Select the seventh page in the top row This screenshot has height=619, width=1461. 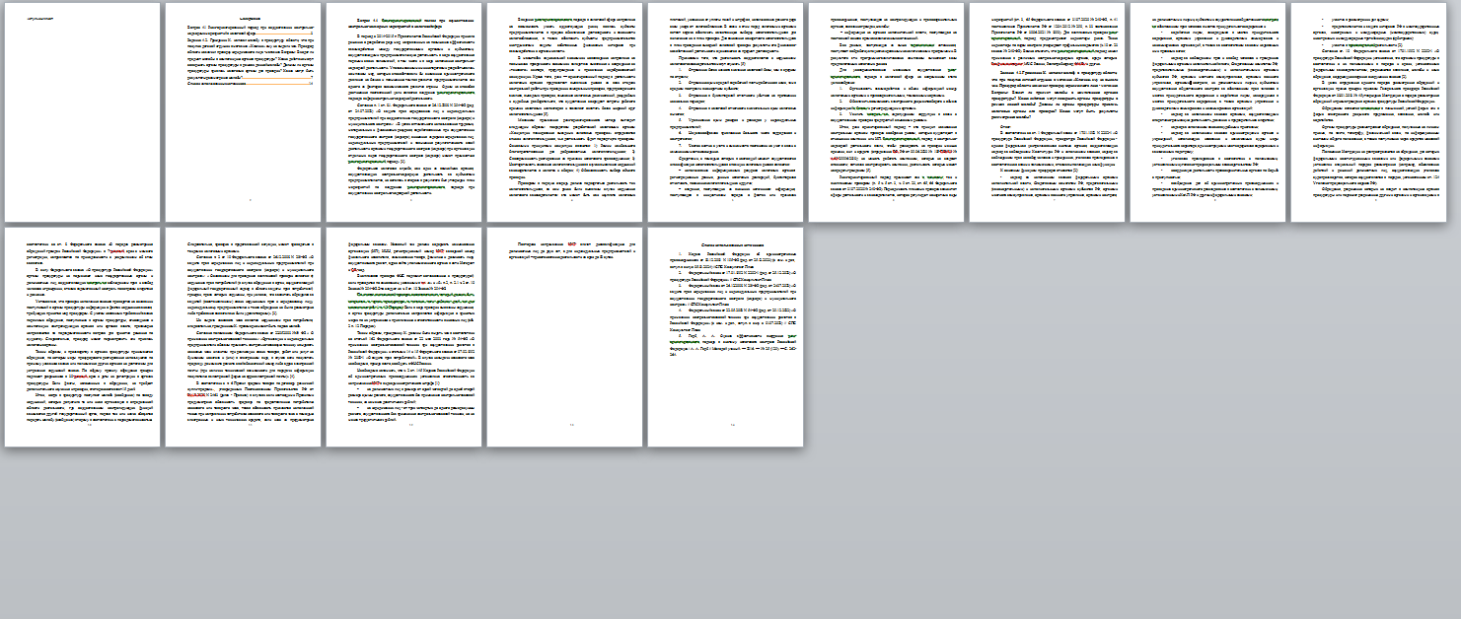click(x=1047, y=111)
